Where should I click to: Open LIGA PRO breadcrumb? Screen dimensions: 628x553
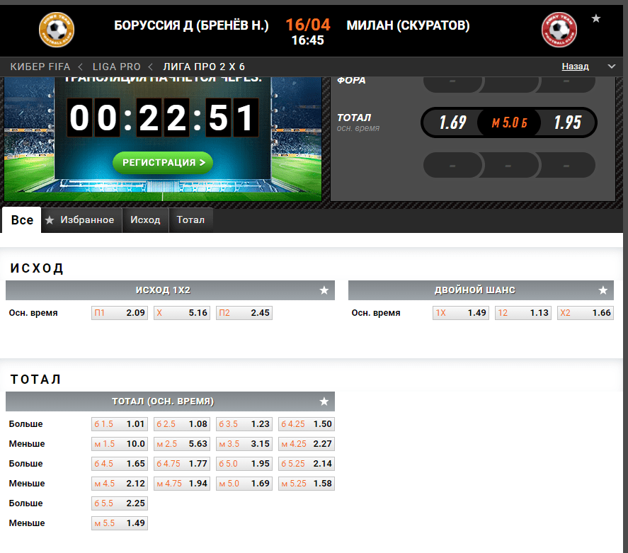(x=117, y=67)
